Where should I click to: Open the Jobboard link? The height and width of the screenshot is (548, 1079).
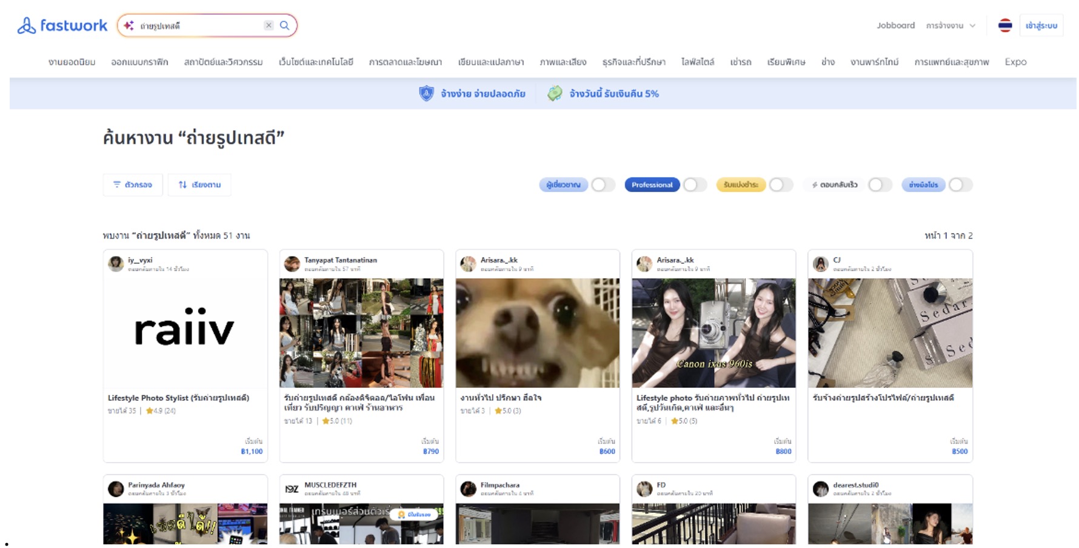coord(895,25)
